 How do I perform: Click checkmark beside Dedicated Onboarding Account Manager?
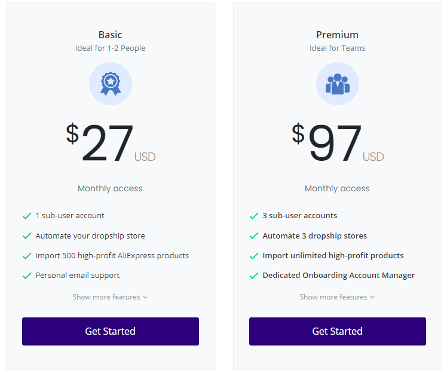(254, 276)
